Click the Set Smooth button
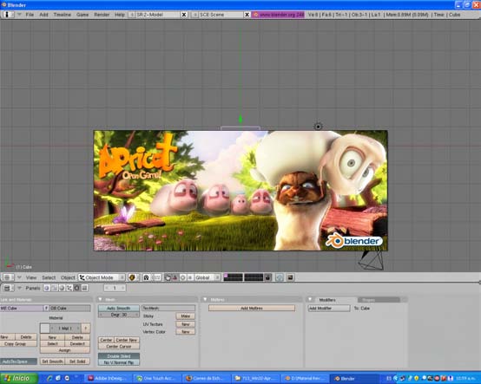The height and width of the screenshot is (384, 481). tap(52, 361)
